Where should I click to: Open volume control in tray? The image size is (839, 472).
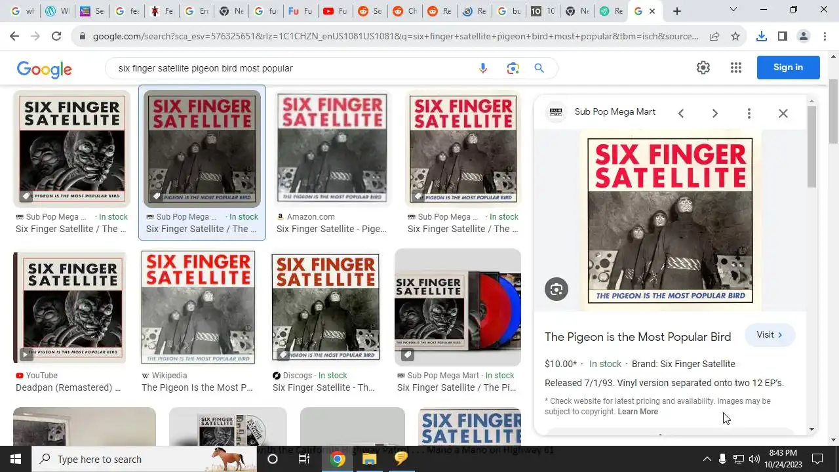coord(754,459)
